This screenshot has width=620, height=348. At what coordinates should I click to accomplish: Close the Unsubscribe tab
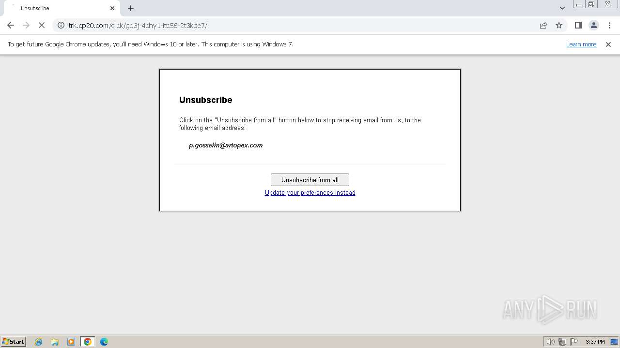112,8
